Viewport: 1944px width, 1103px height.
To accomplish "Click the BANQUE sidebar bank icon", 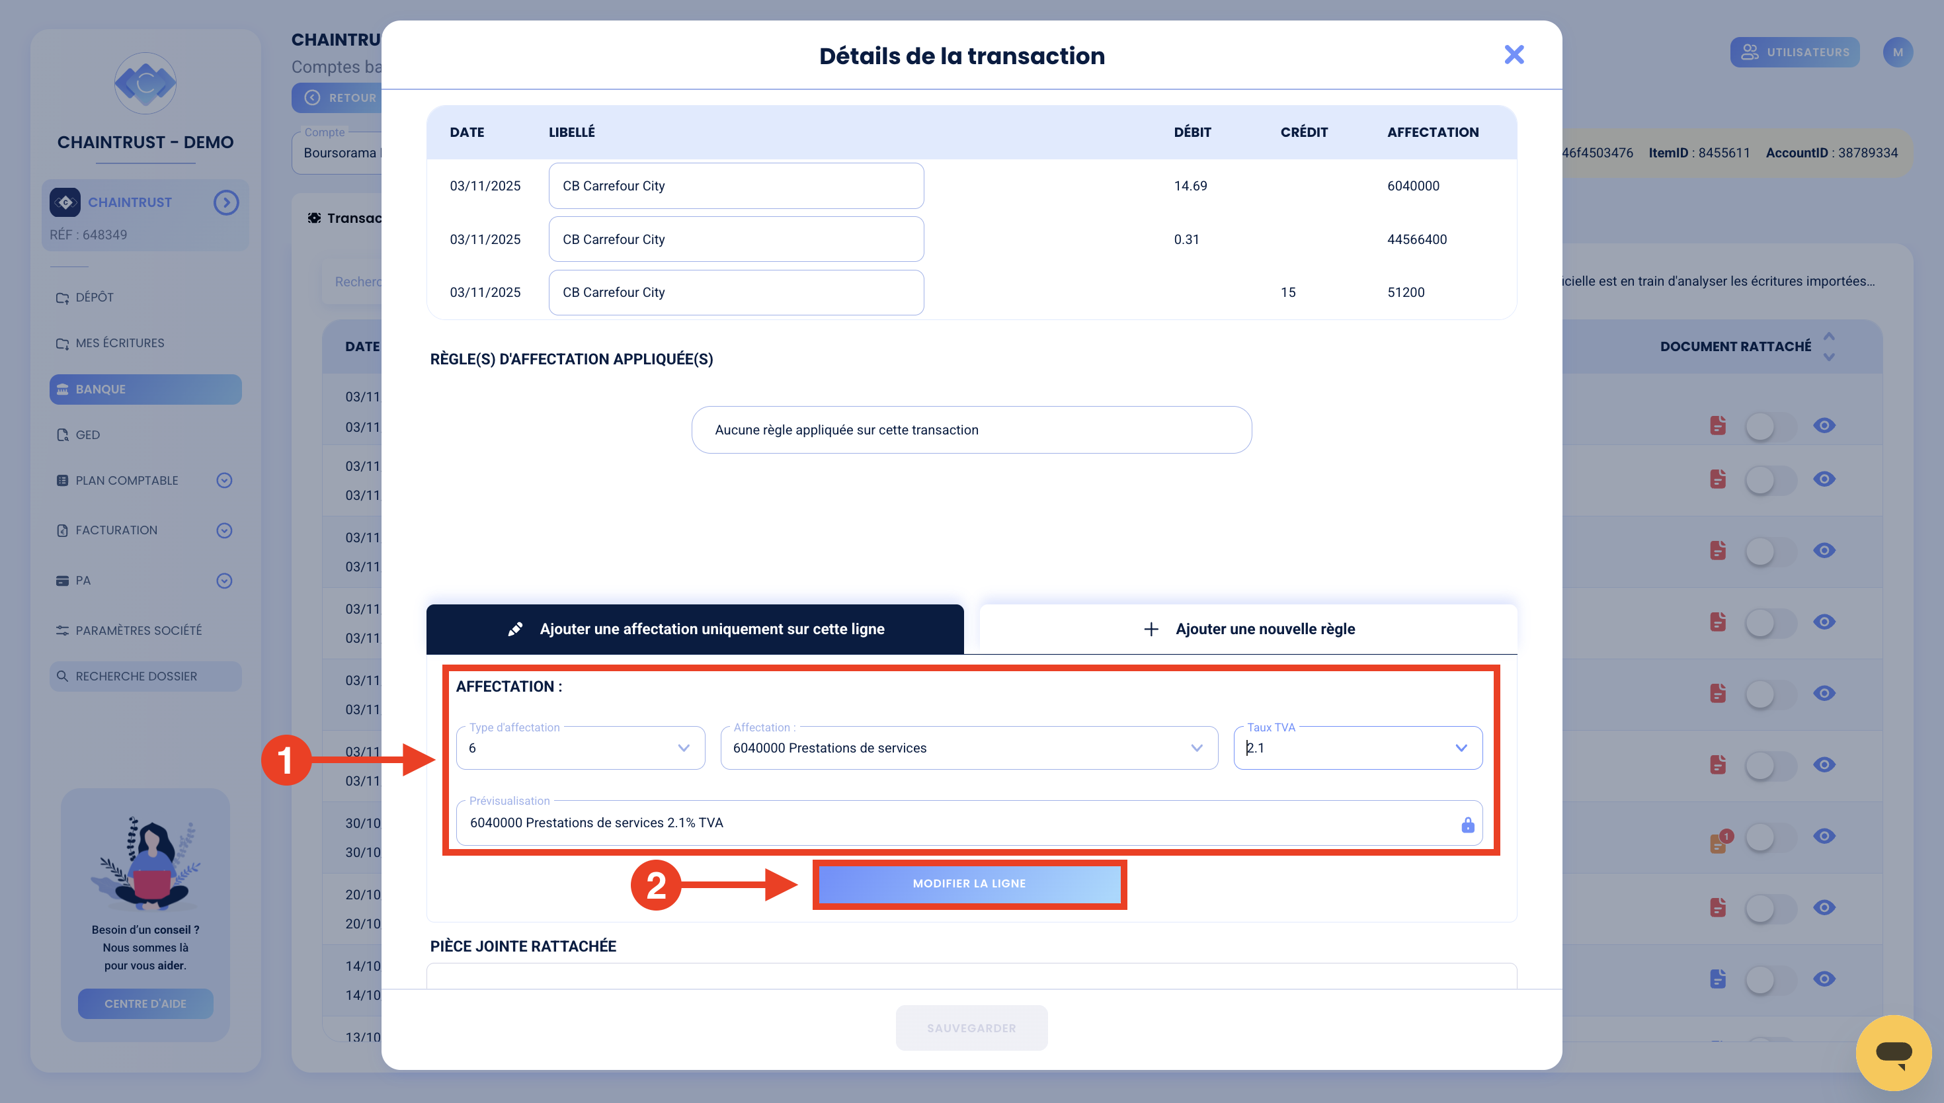I will [x=63, y=389].
